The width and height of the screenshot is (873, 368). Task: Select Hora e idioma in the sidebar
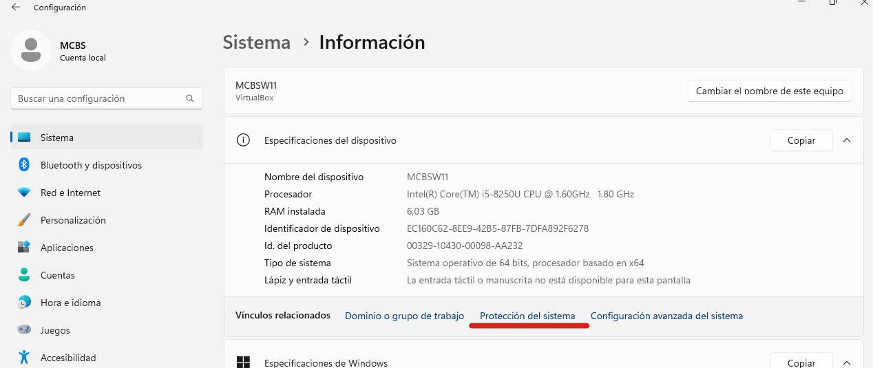click(x=70, y=303)
